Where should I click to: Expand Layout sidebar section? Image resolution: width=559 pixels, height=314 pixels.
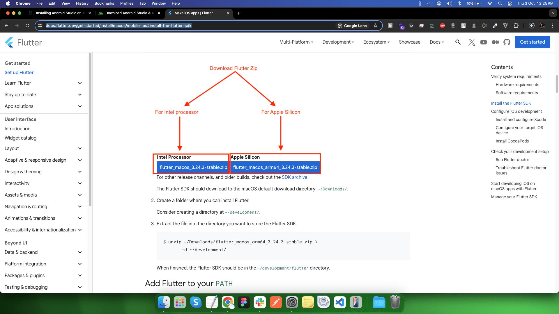80,149
